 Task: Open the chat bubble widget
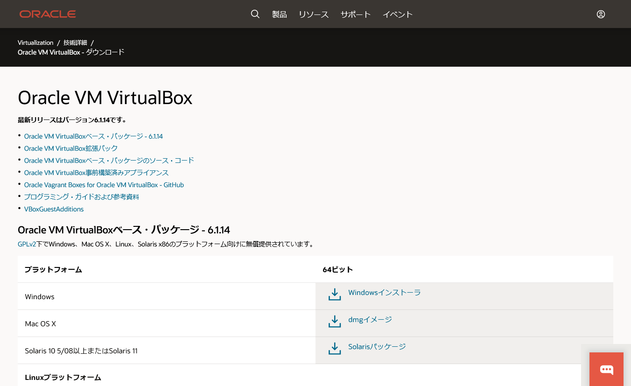click(606, 369)
